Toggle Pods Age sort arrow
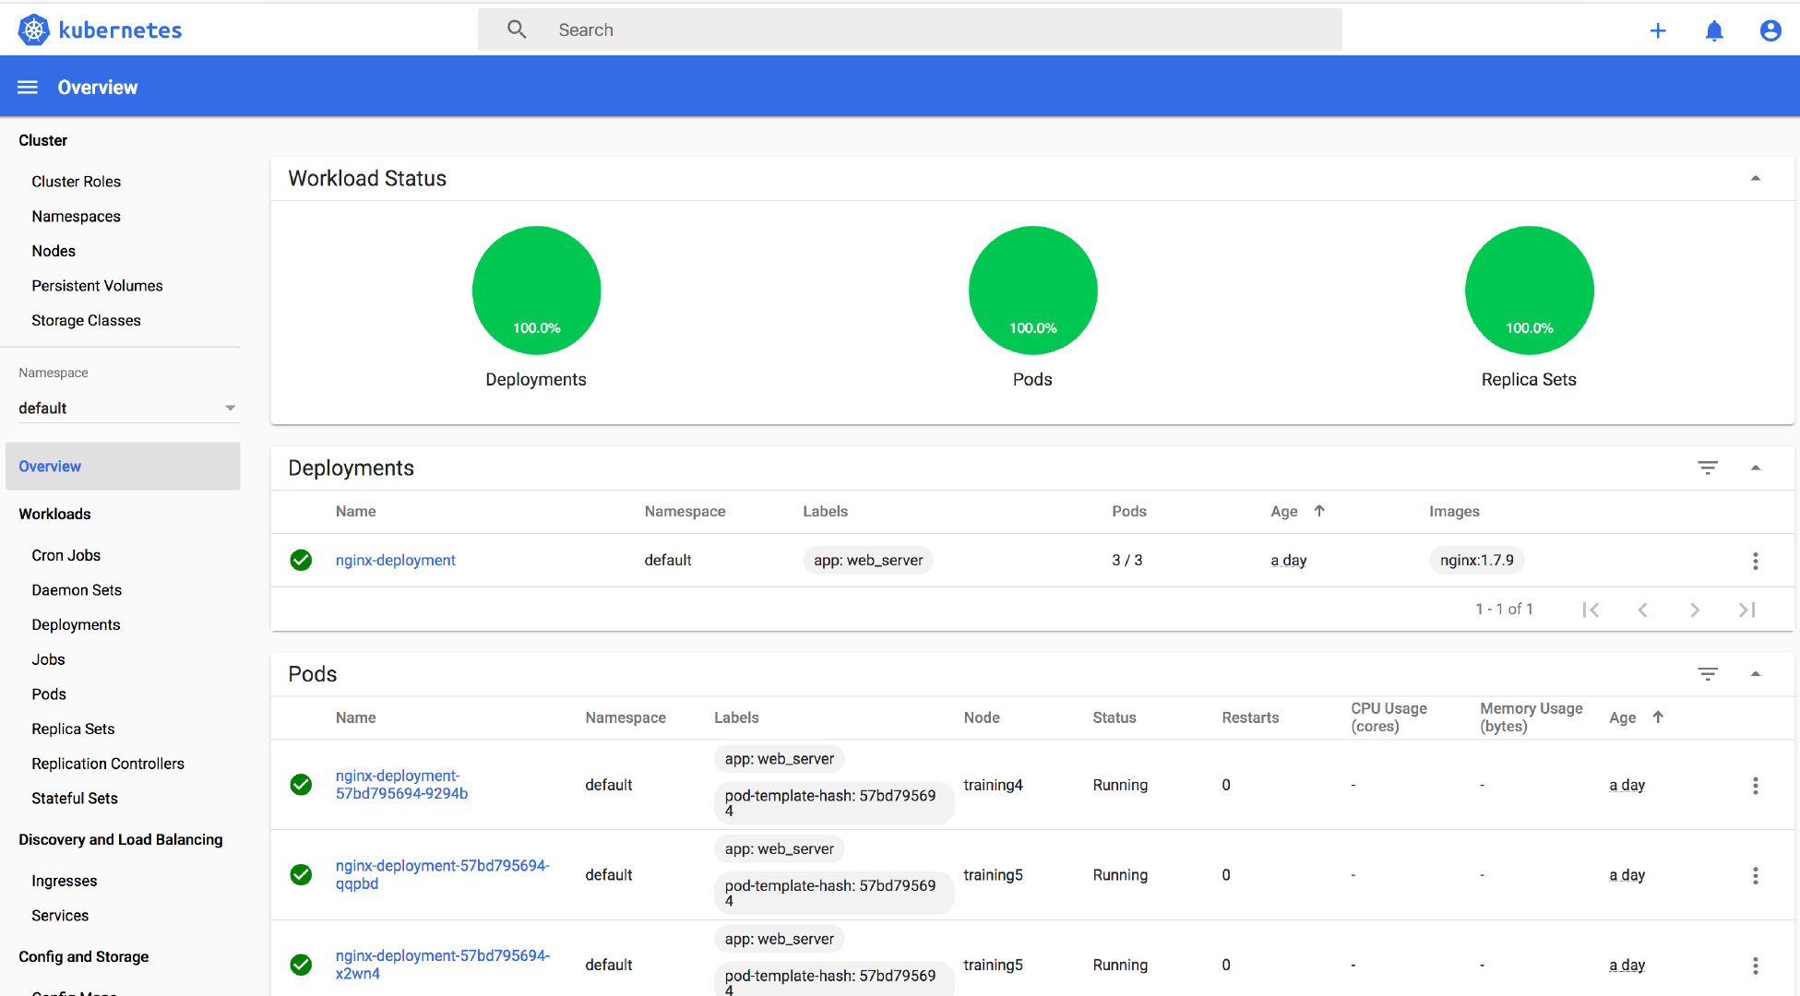The image size is (1800, 996). click(1657, 717)
